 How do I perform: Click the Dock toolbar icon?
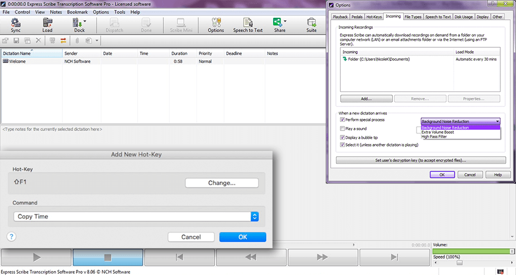[78, 25]
